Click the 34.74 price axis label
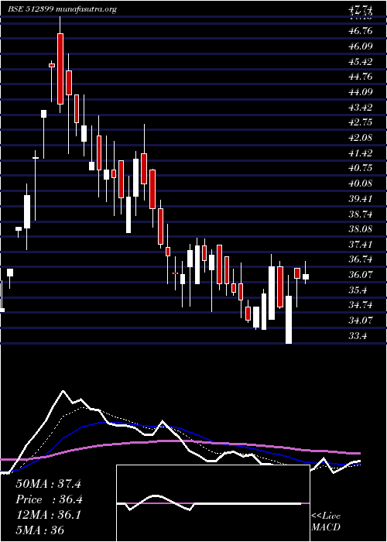387x542 pixels. pyautogui.click(x=361, y=305)
